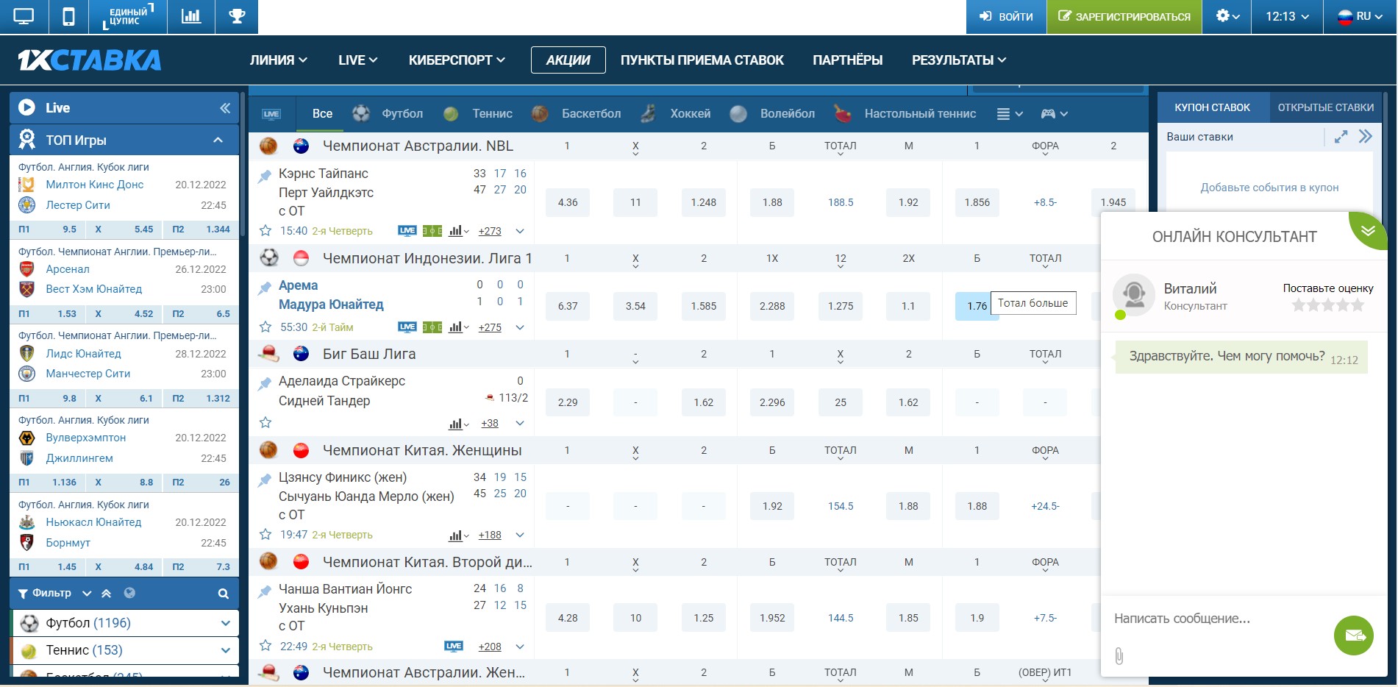Open statistics dropdown for Аделаида Страйкерс match
The image size is (1398, 687).
coord(459,424)
